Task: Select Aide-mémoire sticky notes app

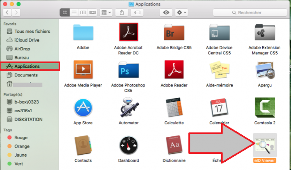Action: (219, 69)
